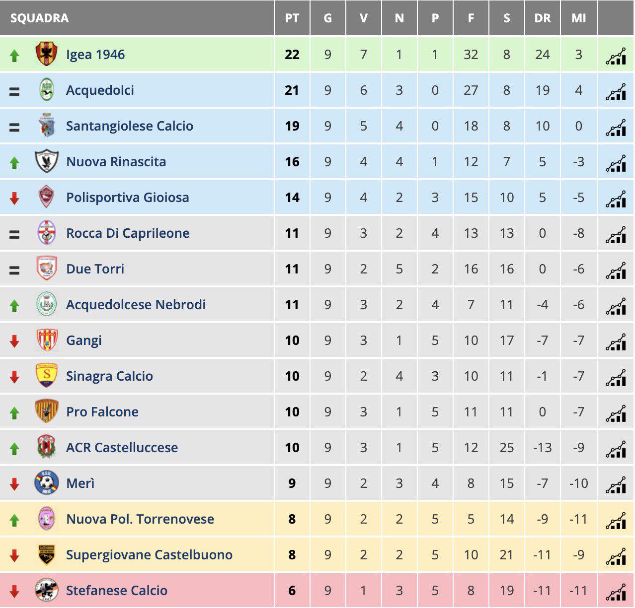Sort the table by PT column header
The image size is (635, 608).
point(292,18)
